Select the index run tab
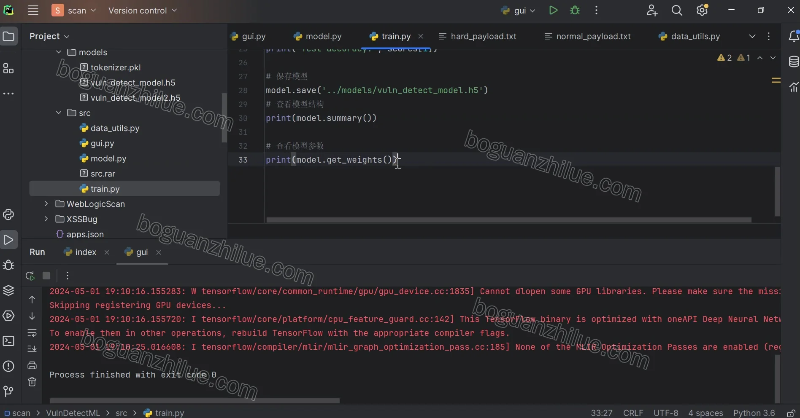The width and height of the screenshot is (800, 418). click(x=80, y=252)
